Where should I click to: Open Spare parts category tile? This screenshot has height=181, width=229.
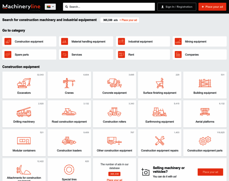(x=29, y=55)
